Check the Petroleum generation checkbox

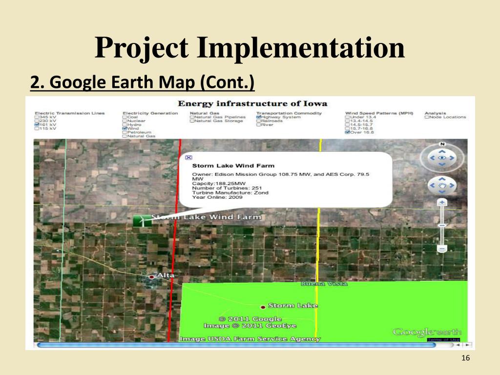tap(125, 132)
